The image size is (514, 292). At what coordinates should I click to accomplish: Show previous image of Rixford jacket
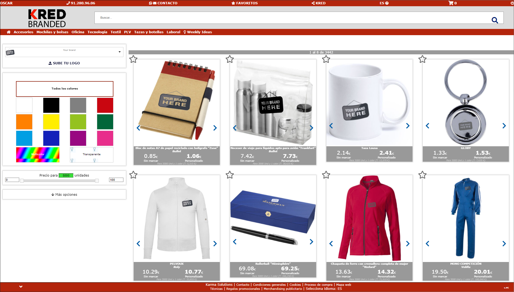pyautogui.click(x=331, y=244)
